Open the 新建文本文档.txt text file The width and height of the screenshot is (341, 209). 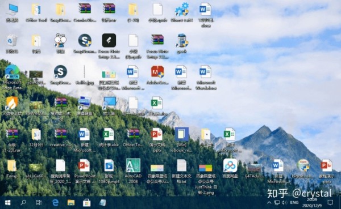(182, 165)
